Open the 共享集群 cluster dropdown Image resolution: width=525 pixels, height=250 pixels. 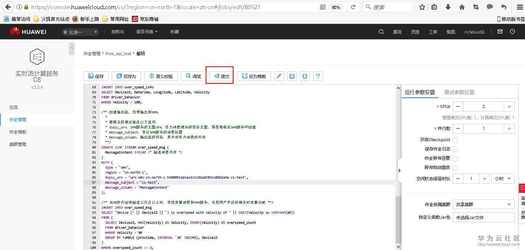pos(483,204)
